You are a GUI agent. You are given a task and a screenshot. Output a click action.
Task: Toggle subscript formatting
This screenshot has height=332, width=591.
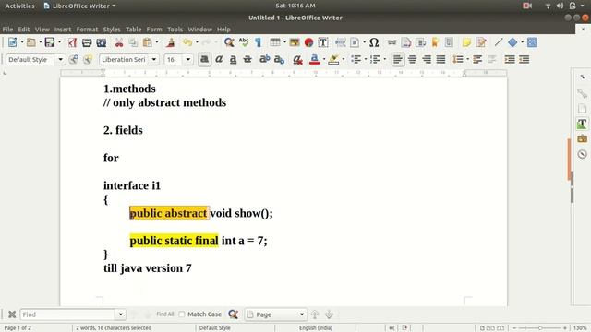279,59
